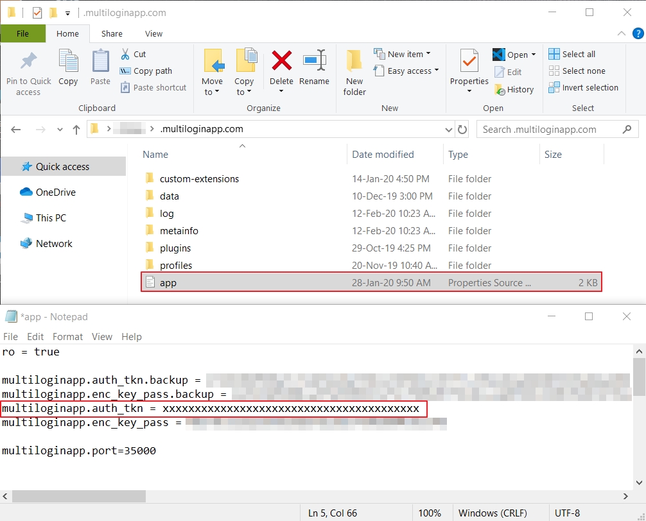Click Select all in ribbon
The image size is (646, 521).
pos(572,54)
